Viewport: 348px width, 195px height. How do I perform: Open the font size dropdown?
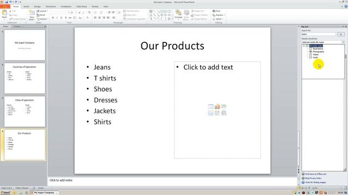76,12
